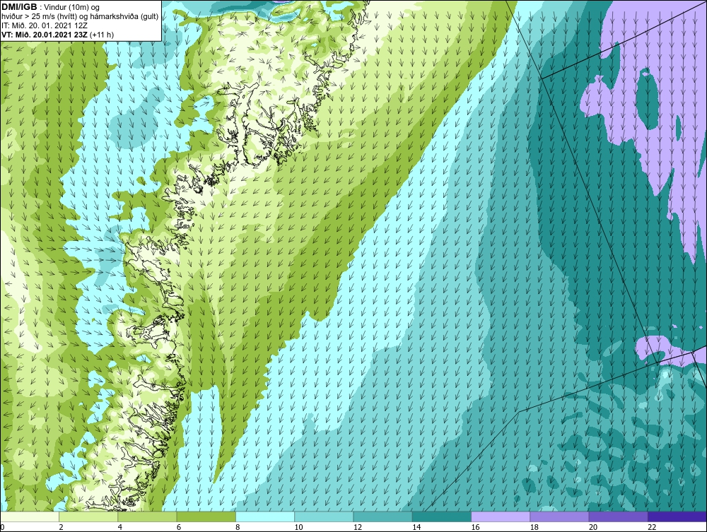707x532 pixels.
Task: Choose the darkest purple swatch above 22 m/s
Action: (677, 516)
